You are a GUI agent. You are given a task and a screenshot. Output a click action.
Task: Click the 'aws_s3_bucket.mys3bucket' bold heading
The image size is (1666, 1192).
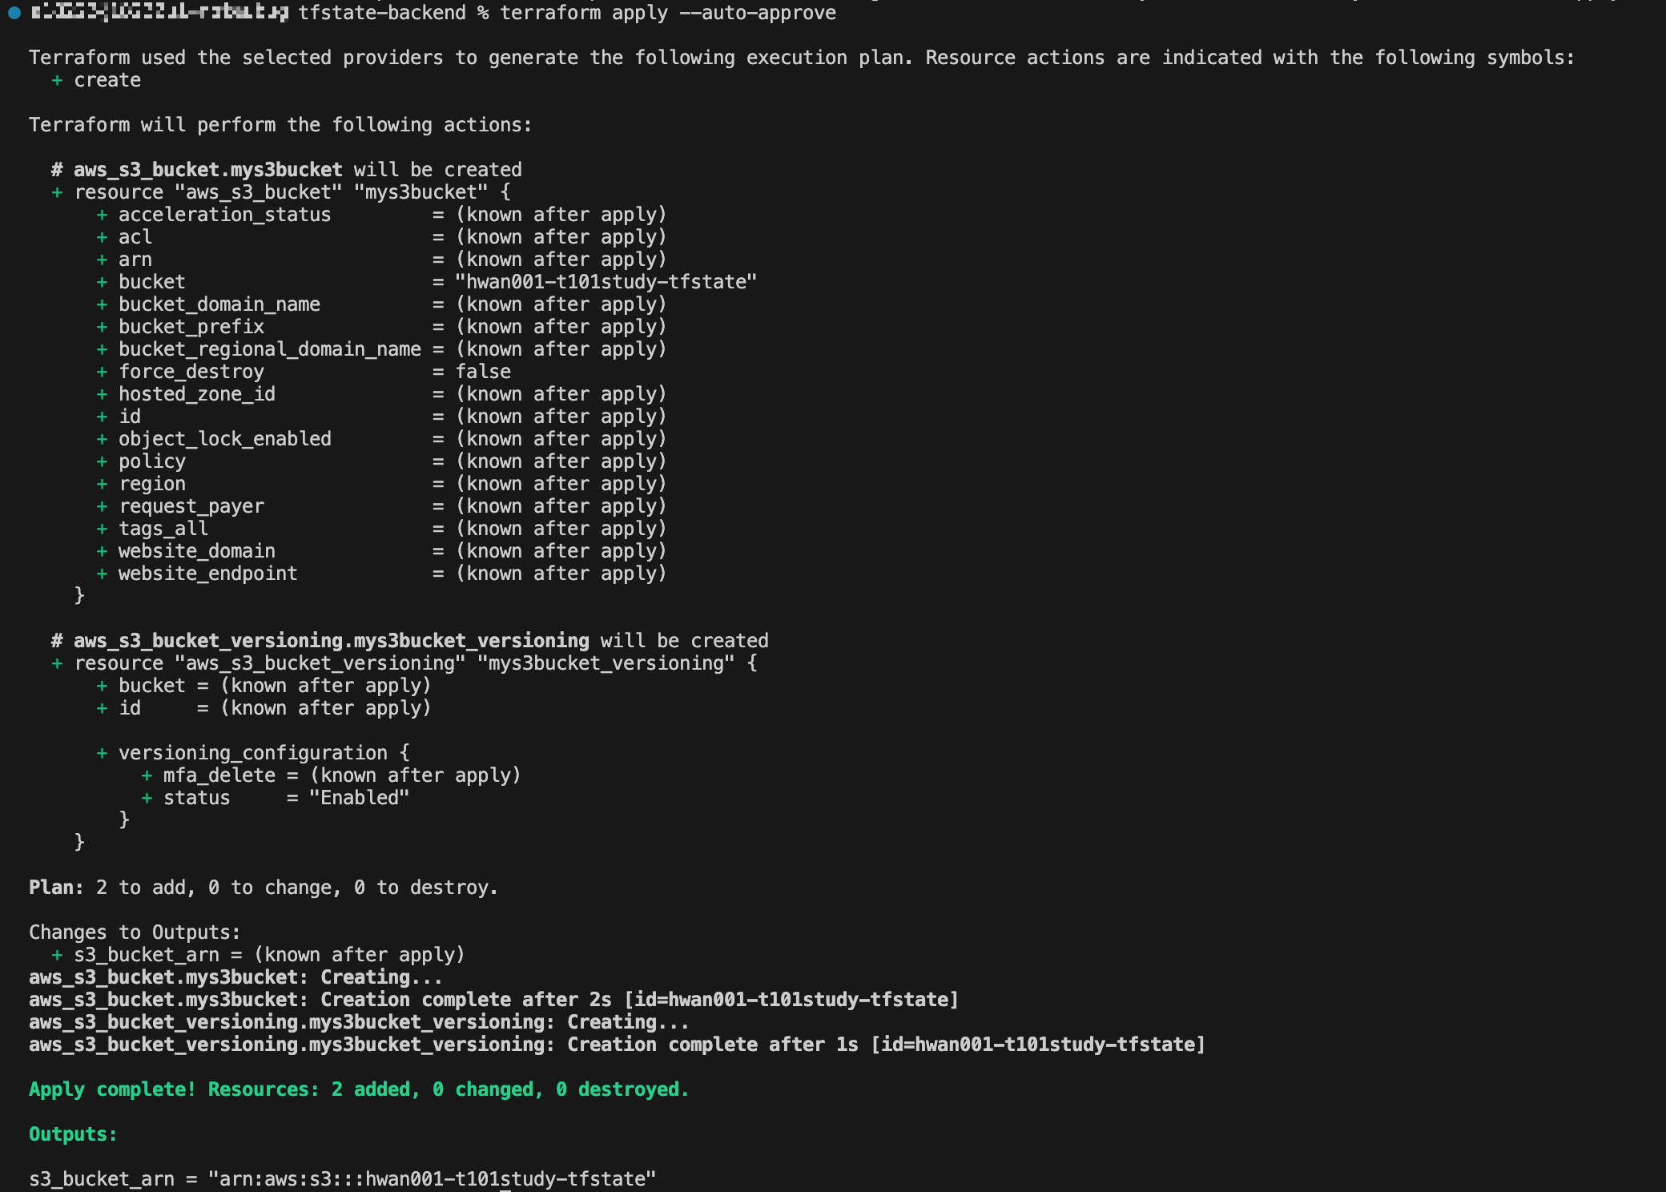pyautogui.click(x=207, y=170)
